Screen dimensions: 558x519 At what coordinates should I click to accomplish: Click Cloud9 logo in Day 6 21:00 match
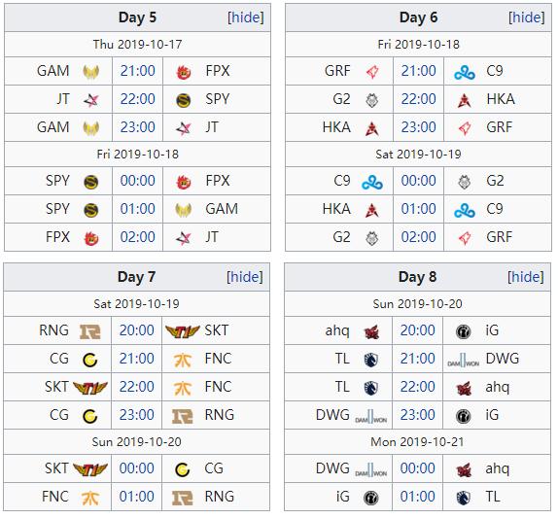(x=465, y=72)
